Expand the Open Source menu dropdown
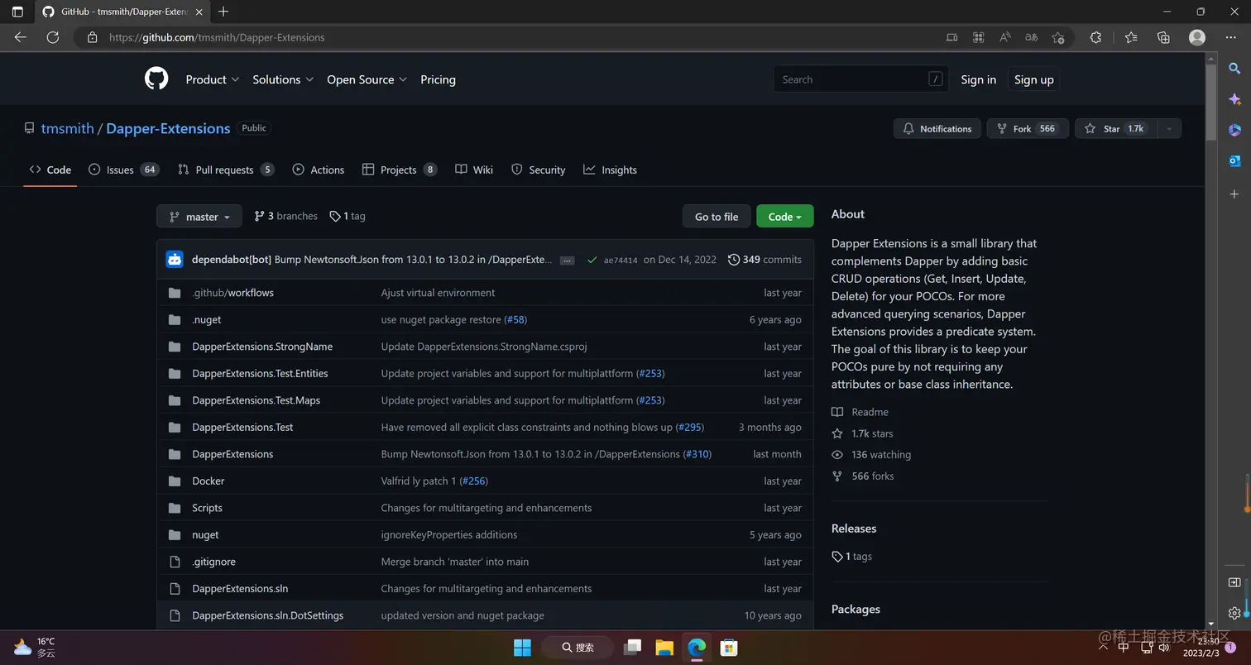Image resolution: width=1251 pixels, height=665 pixels. pos(367,79)
